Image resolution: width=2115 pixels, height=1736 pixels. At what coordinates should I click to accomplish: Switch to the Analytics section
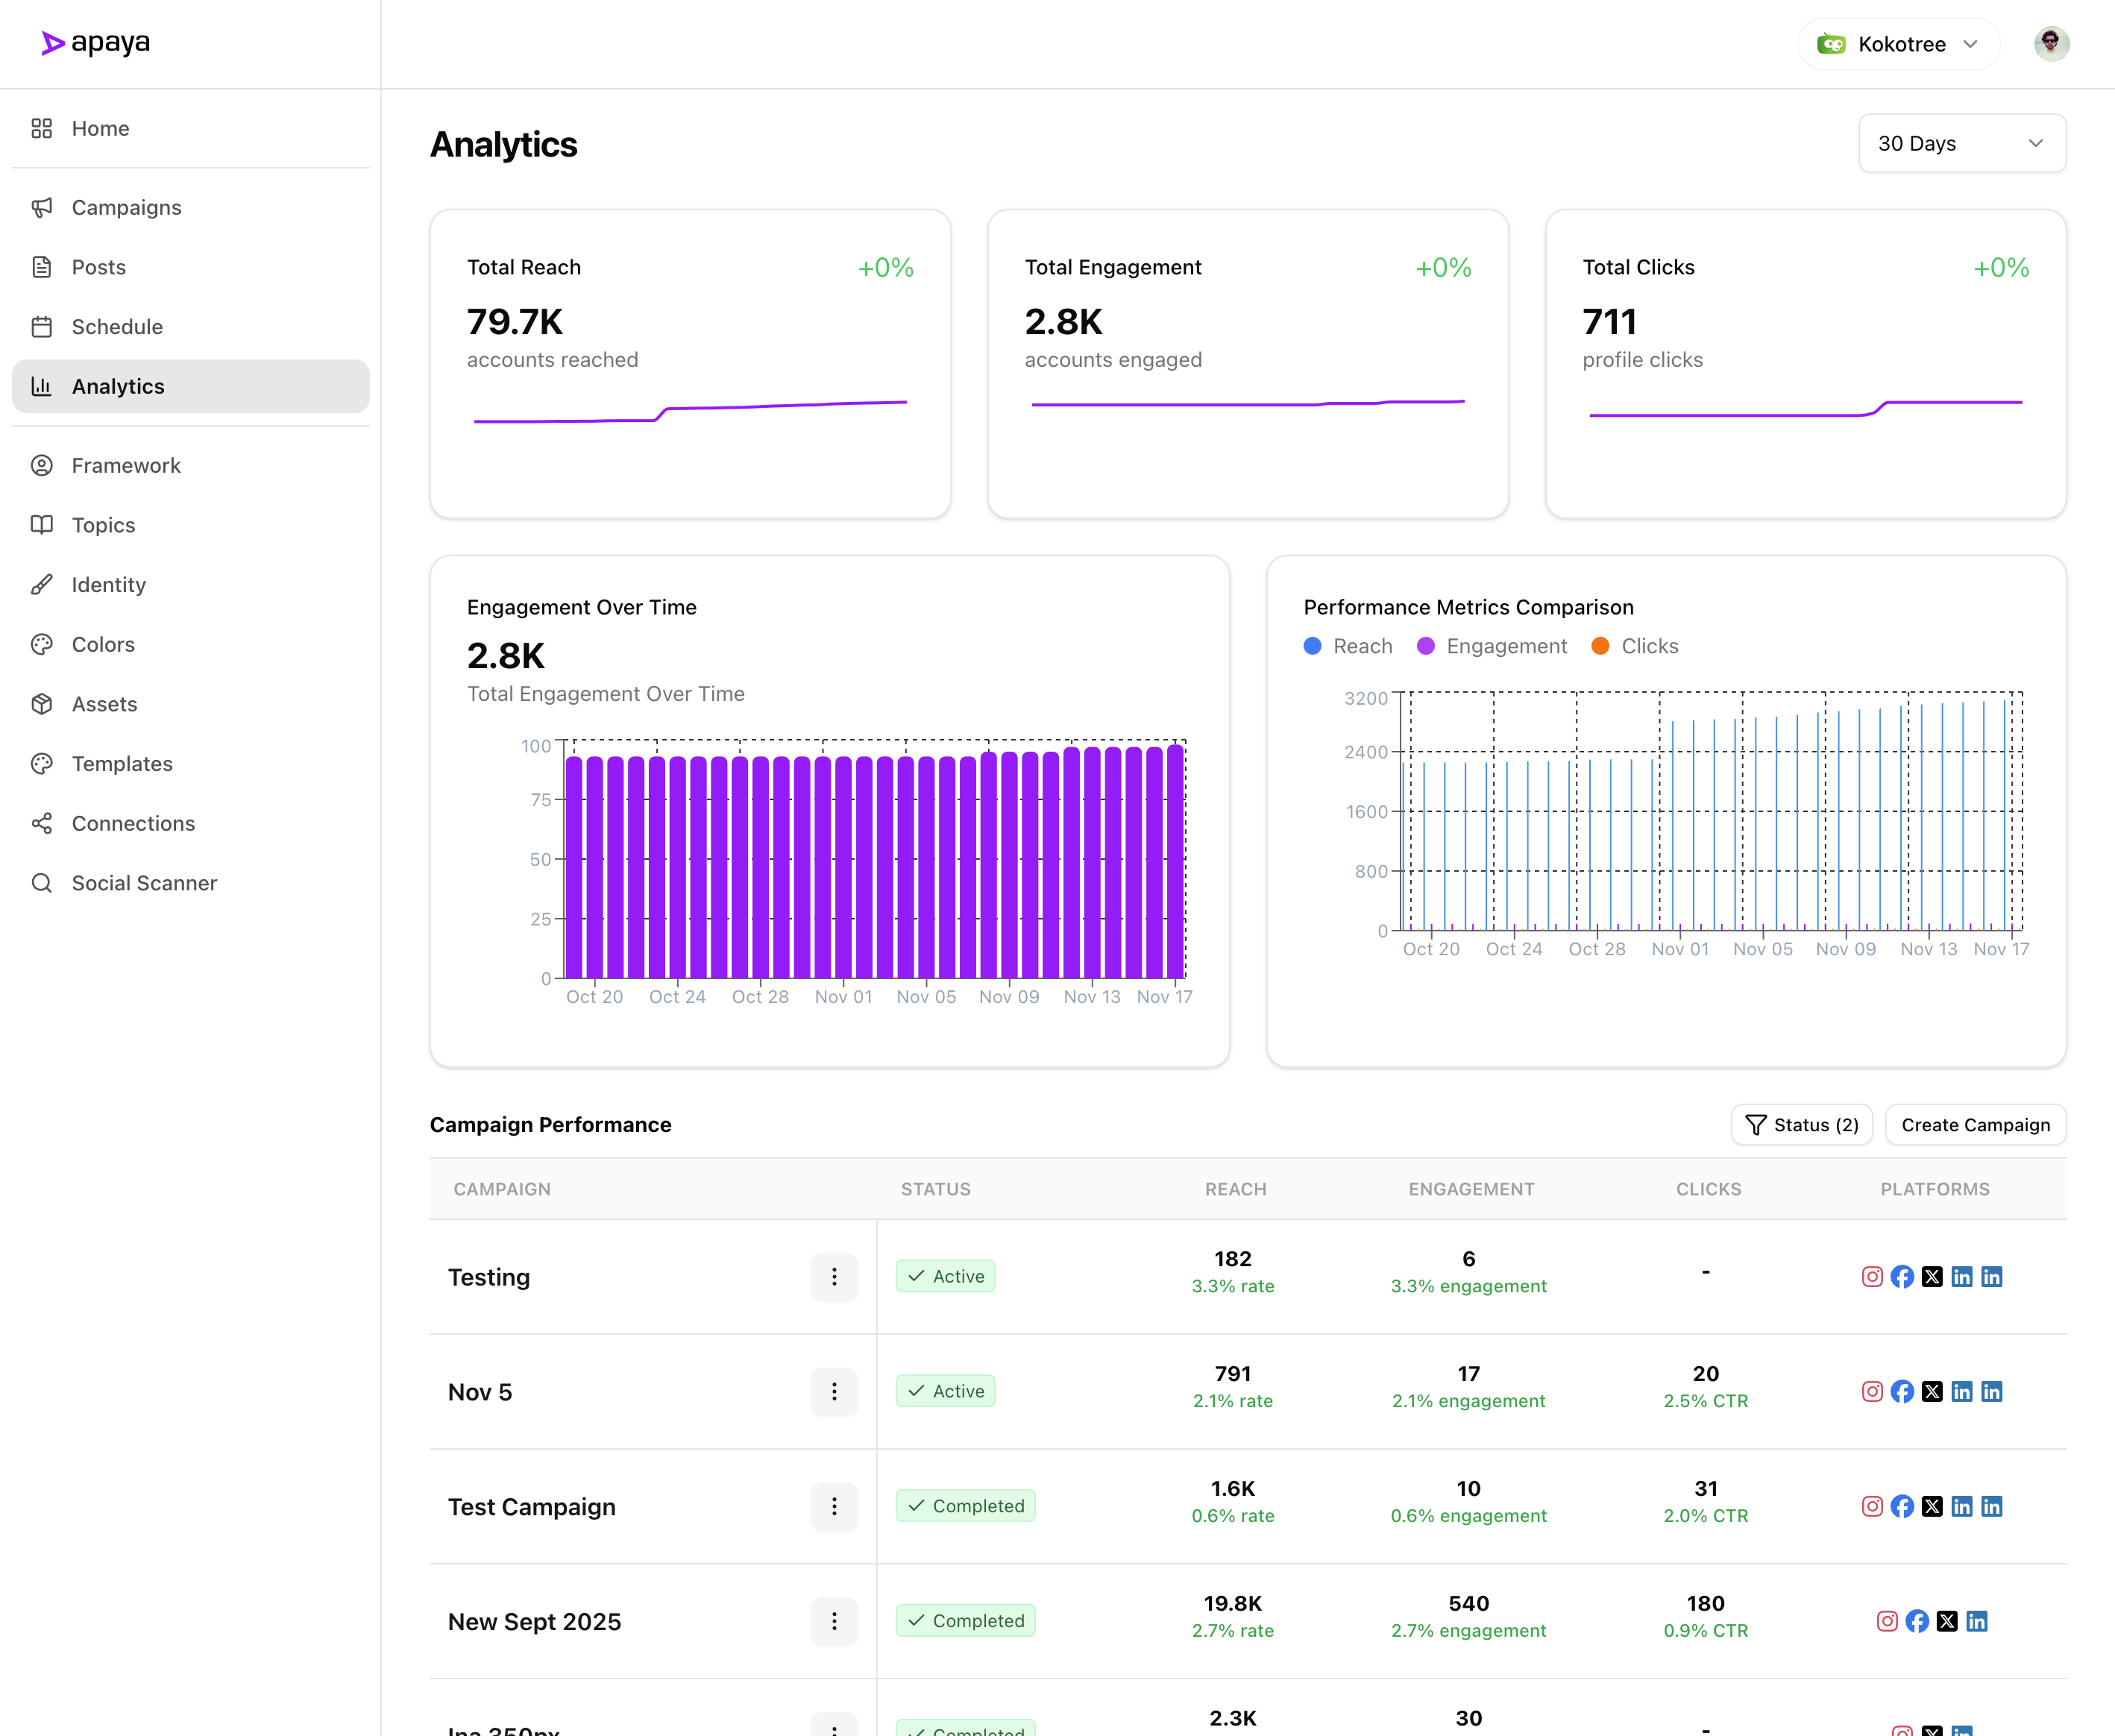(118, 386)
